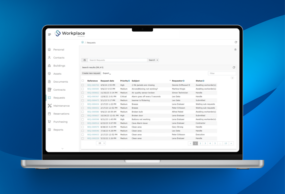Click the Priority column info icon
The height and width of the screenshot is (194, 285).
pyautogui.click(x=129, y=81)
